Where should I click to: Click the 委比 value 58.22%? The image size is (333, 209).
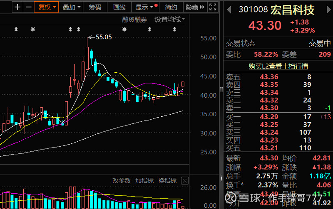coord(266,54)
